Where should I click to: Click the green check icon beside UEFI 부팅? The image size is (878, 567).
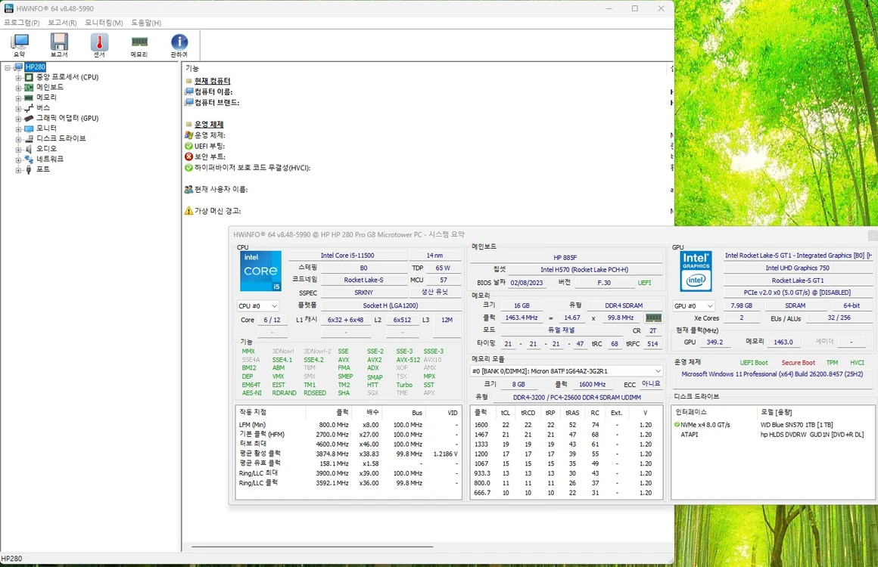pyautogui.click(x=188, y=146)
